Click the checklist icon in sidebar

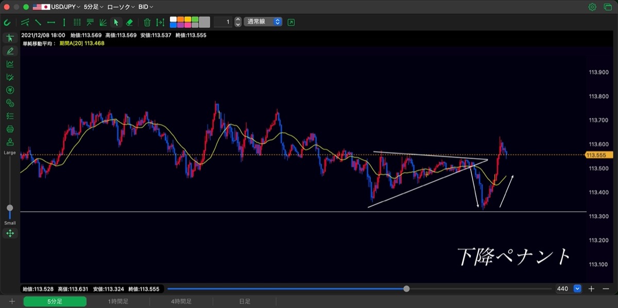coord(10,116)
